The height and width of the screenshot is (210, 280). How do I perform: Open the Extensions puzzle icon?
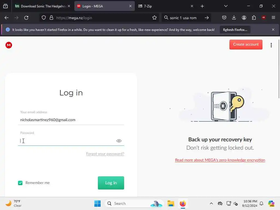click(254, 17)
